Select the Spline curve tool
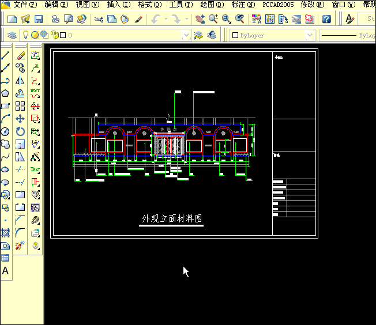 point(5,157)
